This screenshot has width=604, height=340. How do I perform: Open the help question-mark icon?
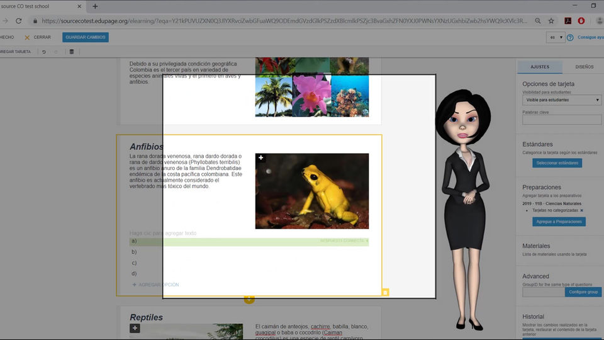point(570,37)
